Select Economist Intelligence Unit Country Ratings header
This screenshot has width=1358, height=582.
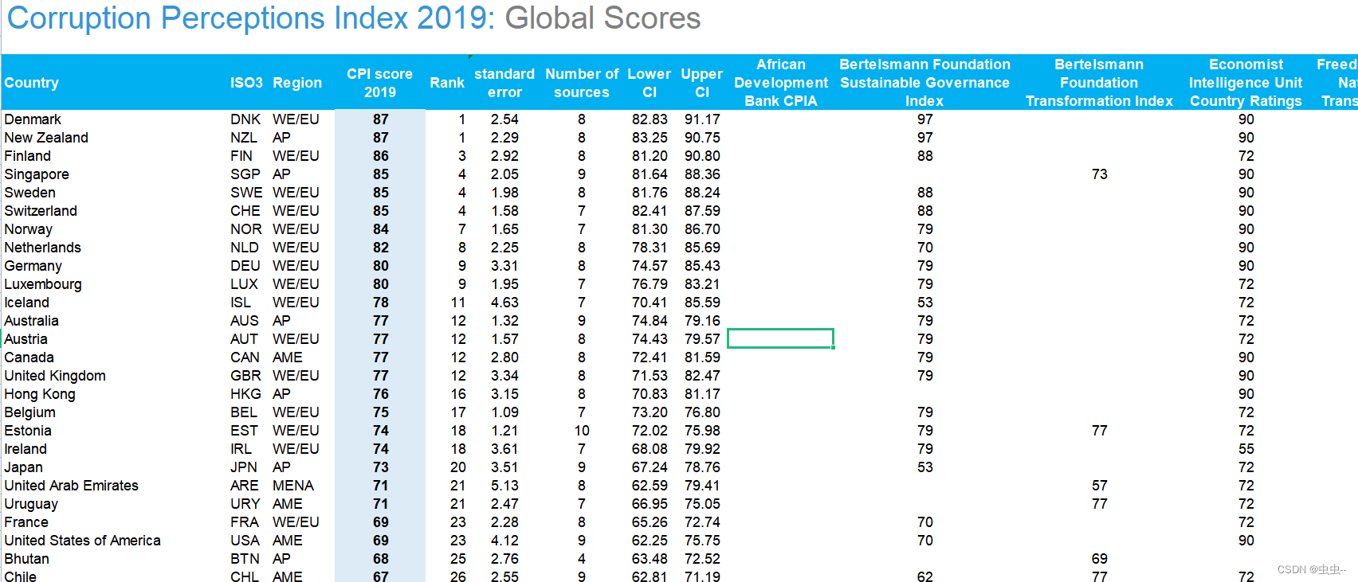(1246, 83)
